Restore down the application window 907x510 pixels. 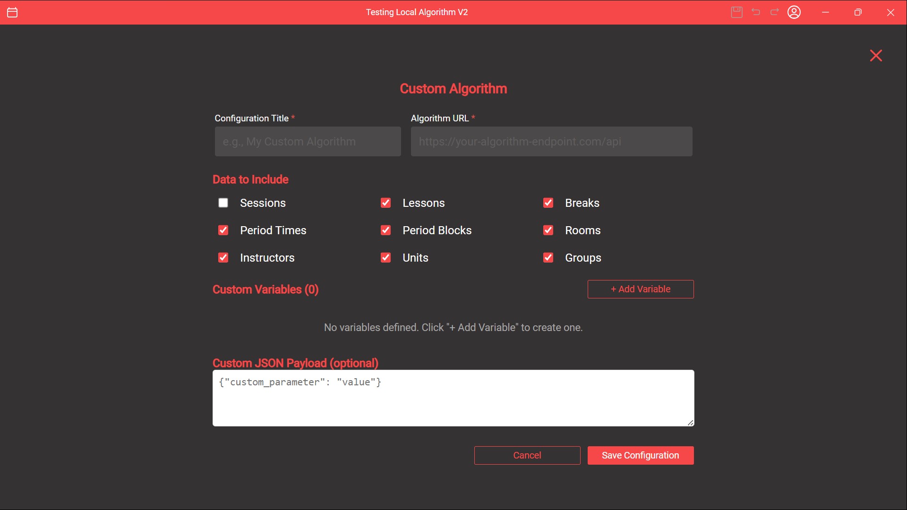(858, 12)
